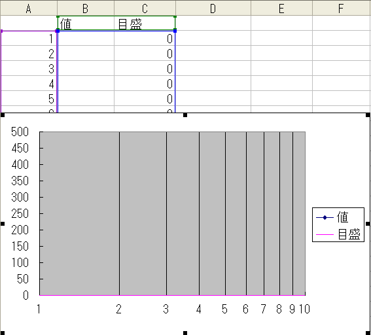371x335 pixels.
Task: Grab chart bottom-center resize handle
Action: click(185, 333)
